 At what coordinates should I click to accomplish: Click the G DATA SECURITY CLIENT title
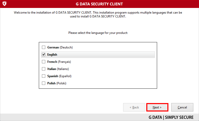point(99,4)
